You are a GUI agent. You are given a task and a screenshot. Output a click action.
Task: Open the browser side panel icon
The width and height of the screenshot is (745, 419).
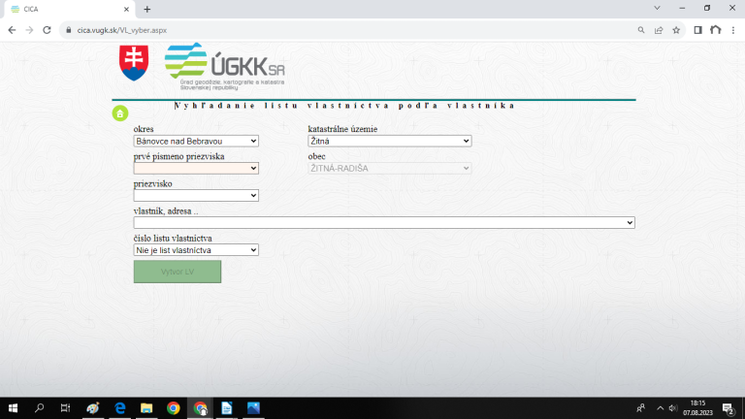coord(697,30)
